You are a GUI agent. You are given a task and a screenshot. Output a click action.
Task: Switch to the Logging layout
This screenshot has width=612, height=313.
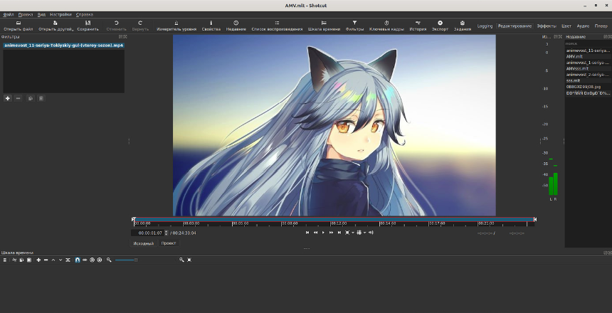point(485,26)
